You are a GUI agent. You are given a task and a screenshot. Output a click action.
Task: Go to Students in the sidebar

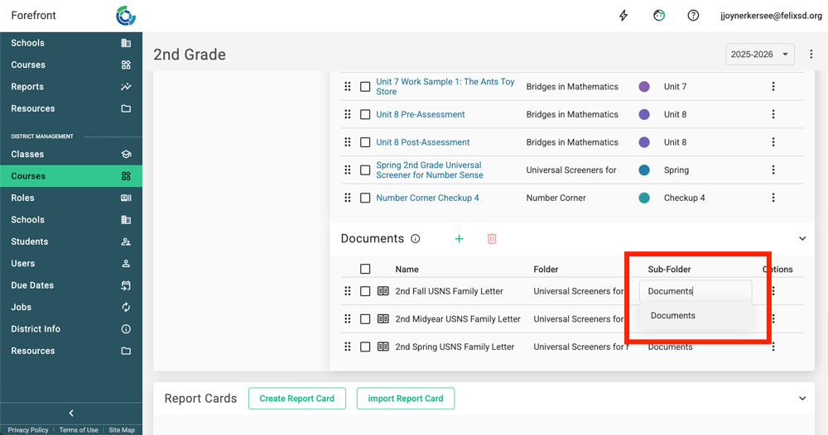[x=30, y=241]
